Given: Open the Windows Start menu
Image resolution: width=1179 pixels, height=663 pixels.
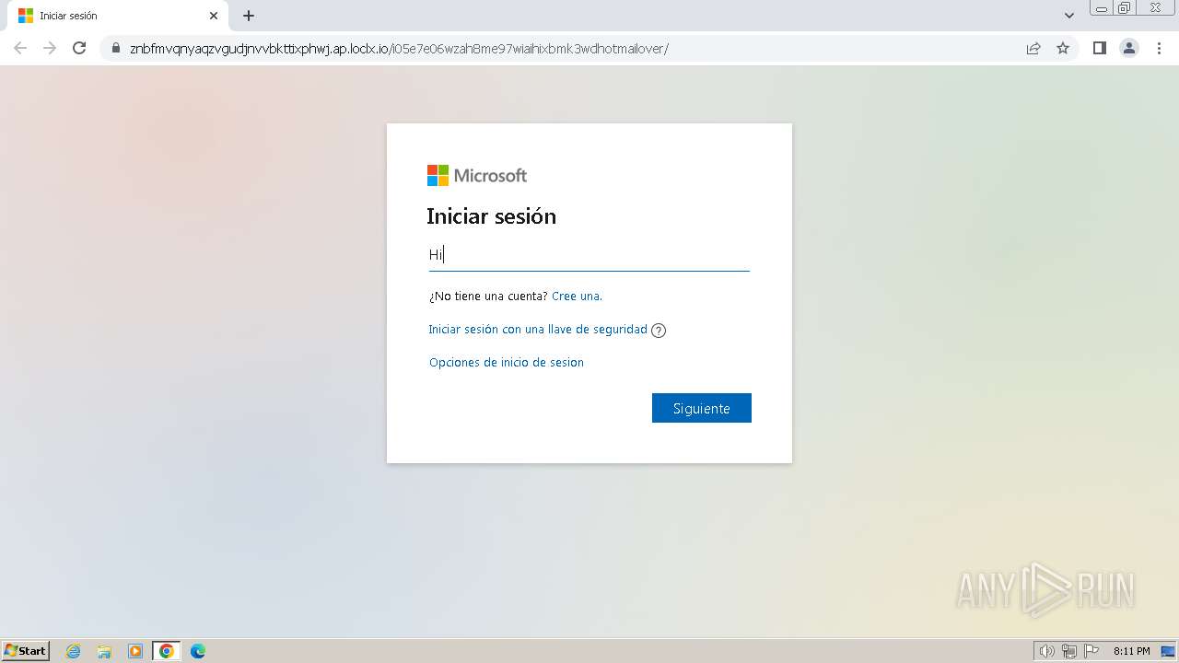Looking at the screenshot, I should click(x=26, y=650).
